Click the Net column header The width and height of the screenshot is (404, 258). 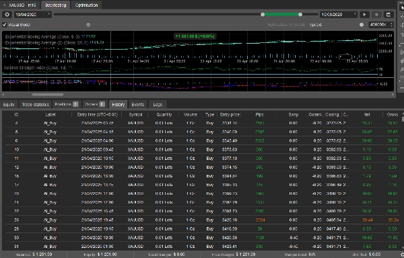point(367,115)
